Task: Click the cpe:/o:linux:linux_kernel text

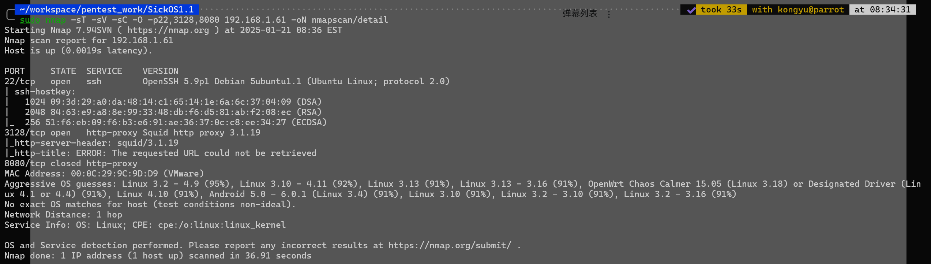Action: click(222, 225)
